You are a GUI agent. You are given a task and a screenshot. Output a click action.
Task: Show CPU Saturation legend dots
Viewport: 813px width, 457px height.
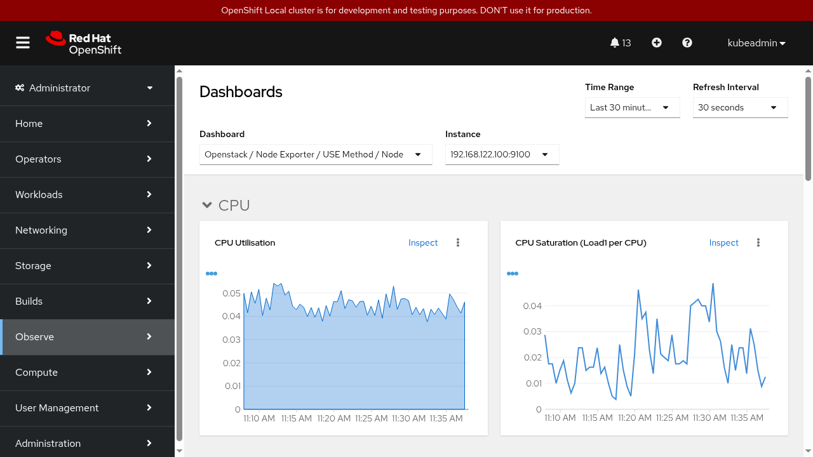[513, 274]
